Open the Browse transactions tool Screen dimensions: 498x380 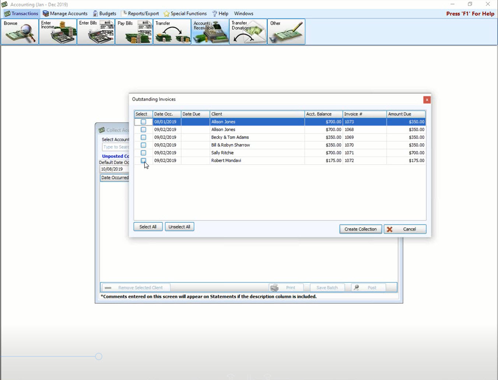tap(19, 32)
